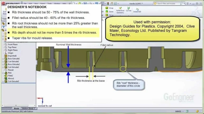Open the Tools menu

click(49, 4)
